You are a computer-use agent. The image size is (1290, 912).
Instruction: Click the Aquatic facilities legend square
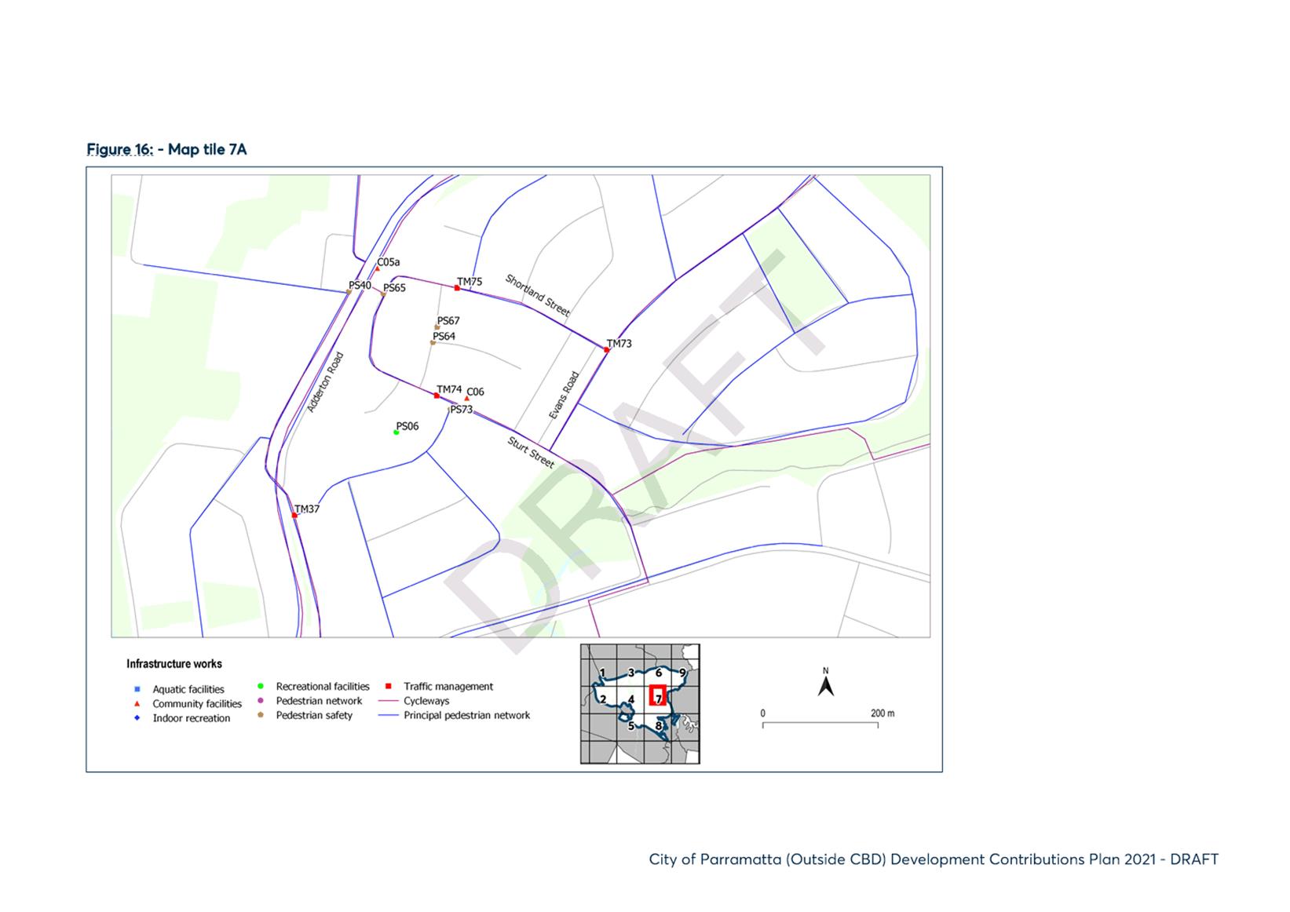[x=137, y=689]
